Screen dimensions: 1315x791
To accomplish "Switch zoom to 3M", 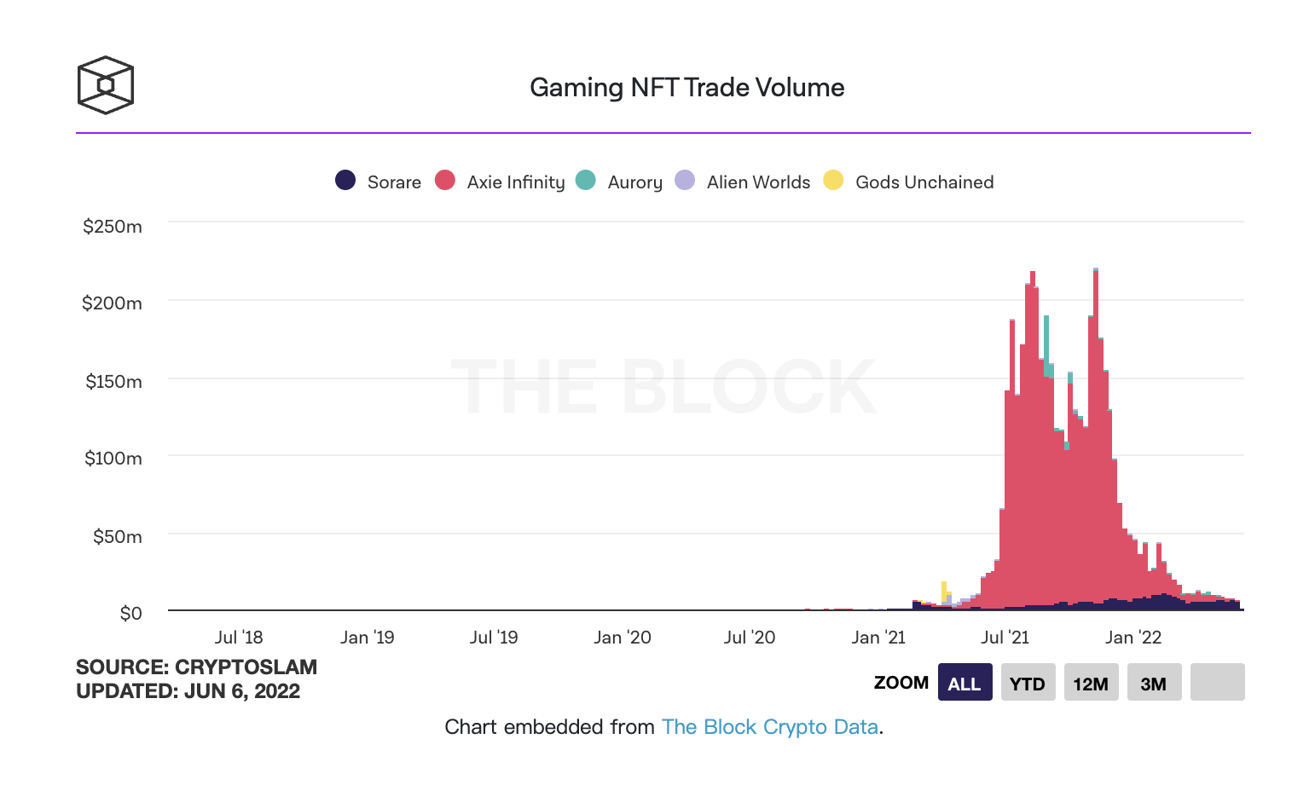I will click(x=1154, y=682).
